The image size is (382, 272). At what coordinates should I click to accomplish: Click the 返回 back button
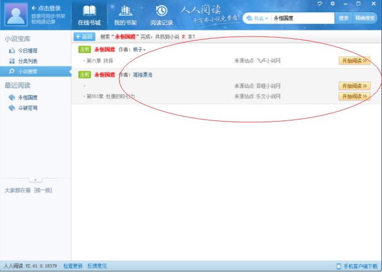click(84, 36)
